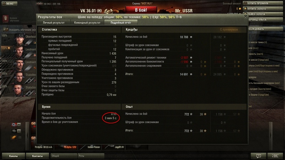Toggle accelerate crew training checkbox
This screenshot has height=160, width=285.
coord(6,30)
